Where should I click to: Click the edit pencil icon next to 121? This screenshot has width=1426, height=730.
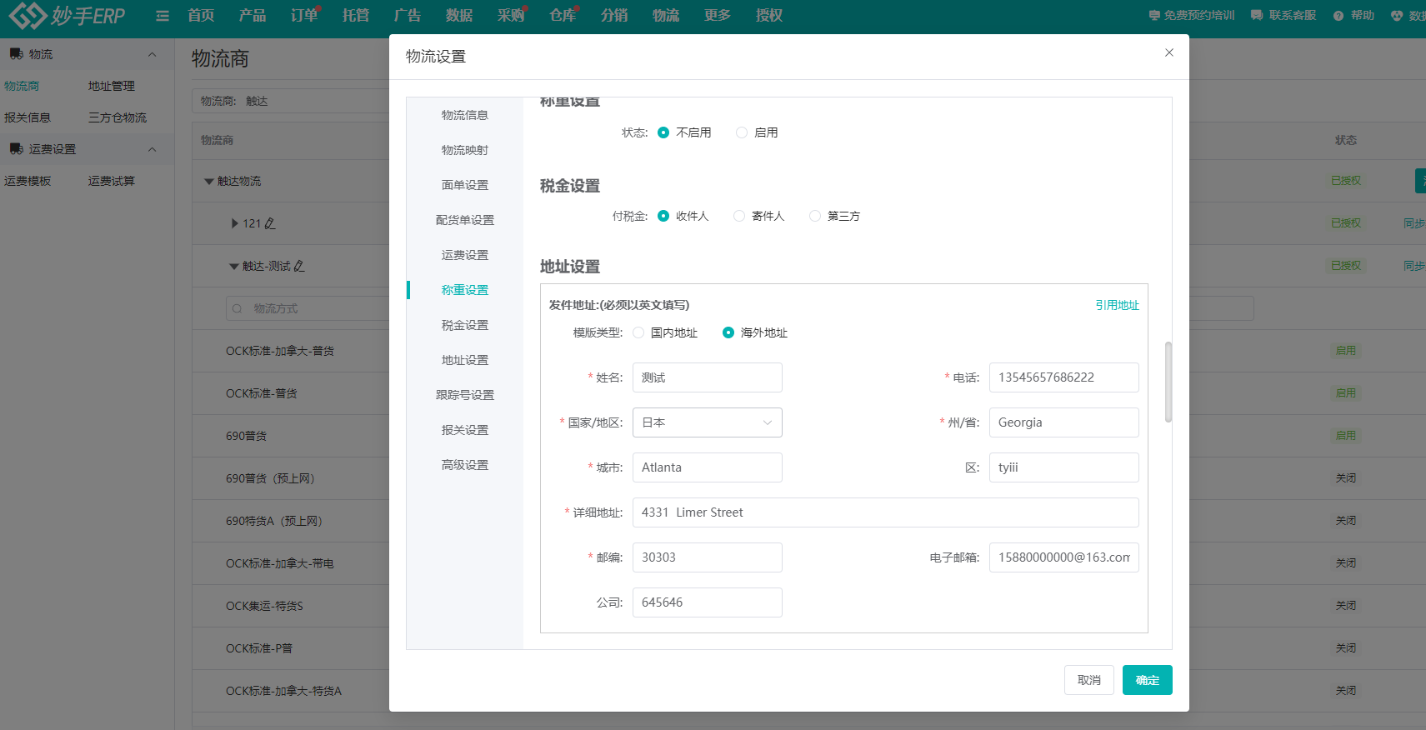coord(270,223)
